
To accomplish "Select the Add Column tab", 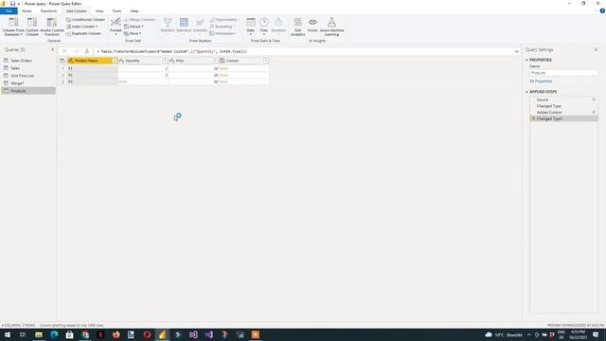I will click(76, 11).
